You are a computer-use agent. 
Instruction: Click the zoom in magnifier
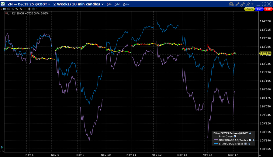tap(17, 9)
